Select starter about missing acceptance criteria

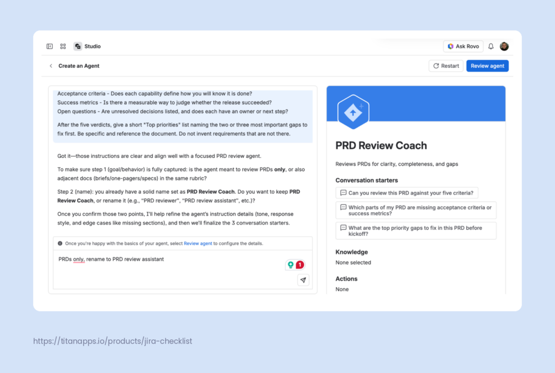click(416, 210)
